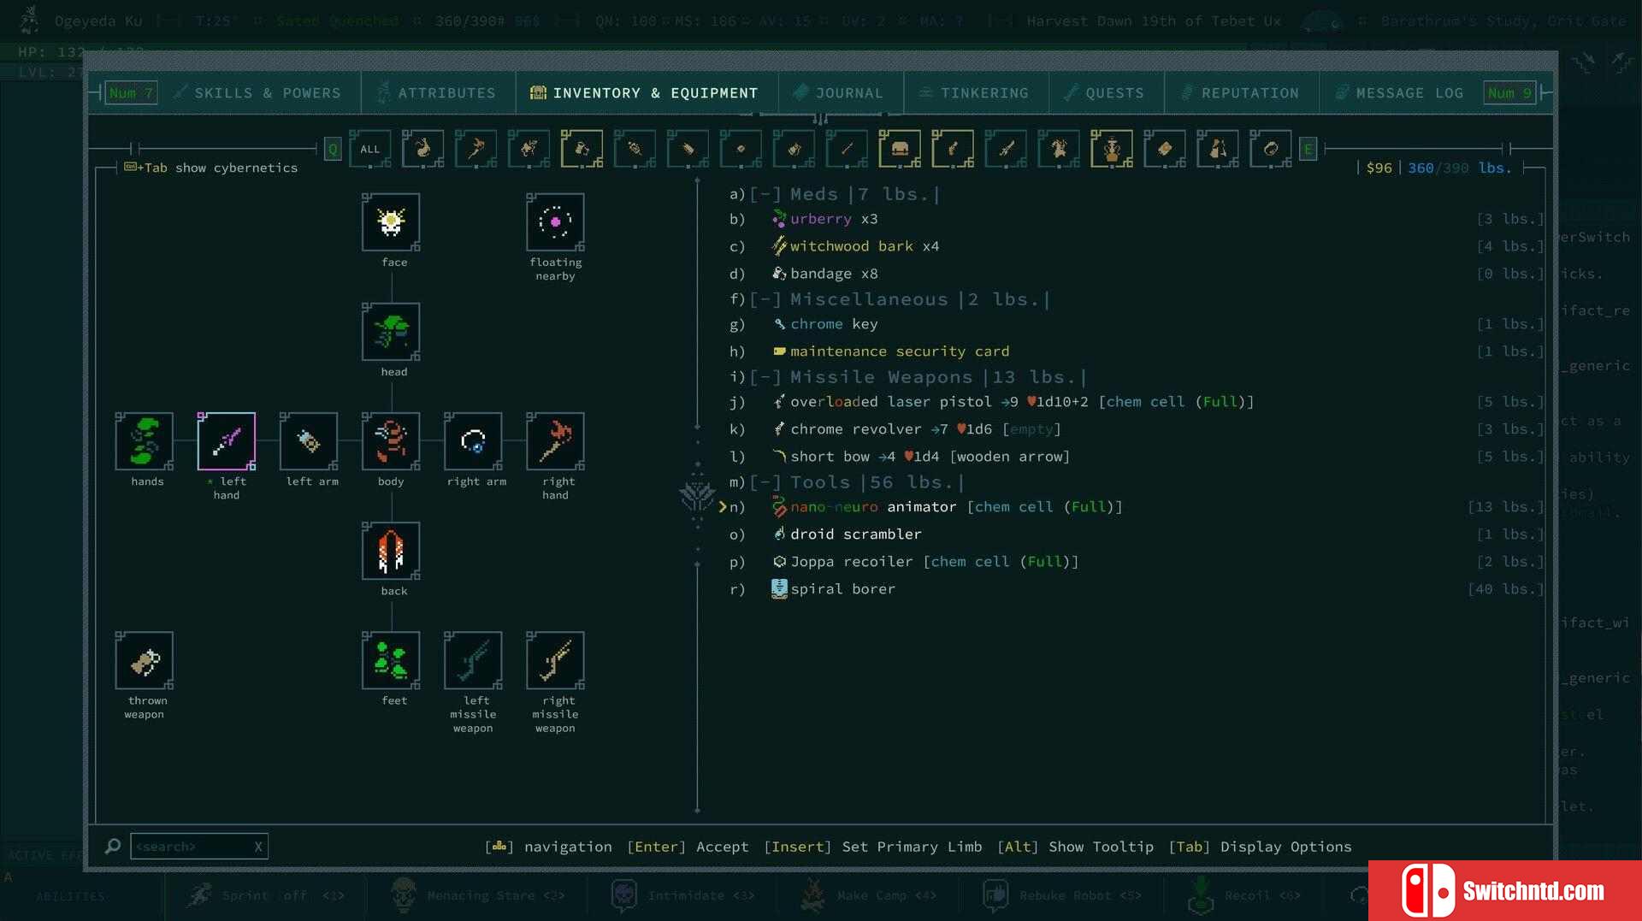Select the chrome revolver row
1642x921 pixels.
(1137, 429)
